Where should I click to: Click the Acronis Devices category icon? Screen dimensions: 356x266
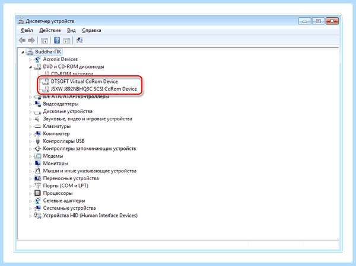(37, 59)
